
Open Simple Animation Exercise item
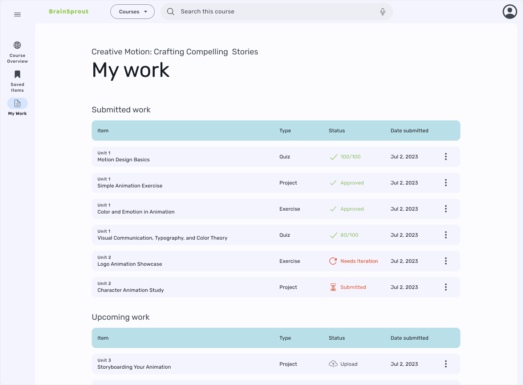(130, 186)
